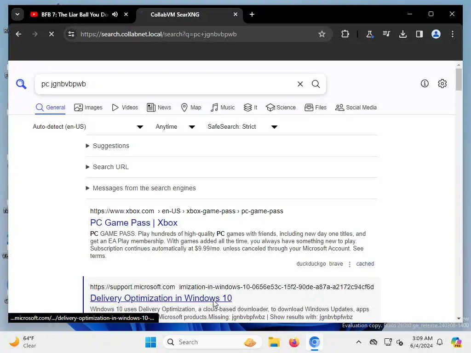The image size is (471, 353).
Task: Toggle the browser side panel icon
Action: tap(419, 34)
